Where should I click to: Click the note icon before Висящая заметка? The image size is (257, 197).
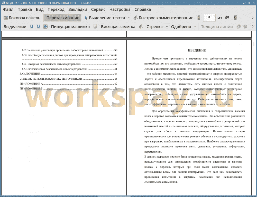pos(95,26)
